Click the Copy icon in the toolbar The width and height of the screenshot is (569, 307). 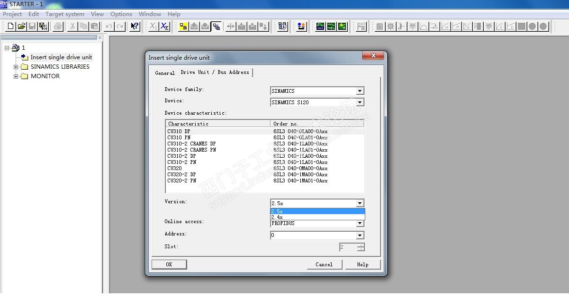[x=83, y=26]
